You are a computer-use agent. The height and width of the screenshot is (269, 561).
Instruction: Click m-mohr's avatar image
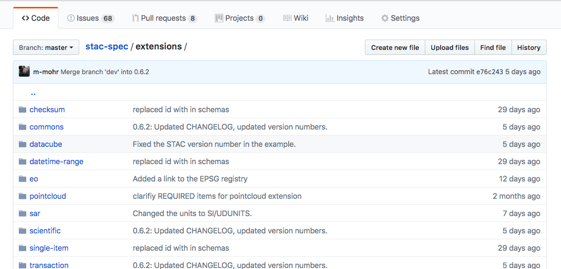click(24, 71)
